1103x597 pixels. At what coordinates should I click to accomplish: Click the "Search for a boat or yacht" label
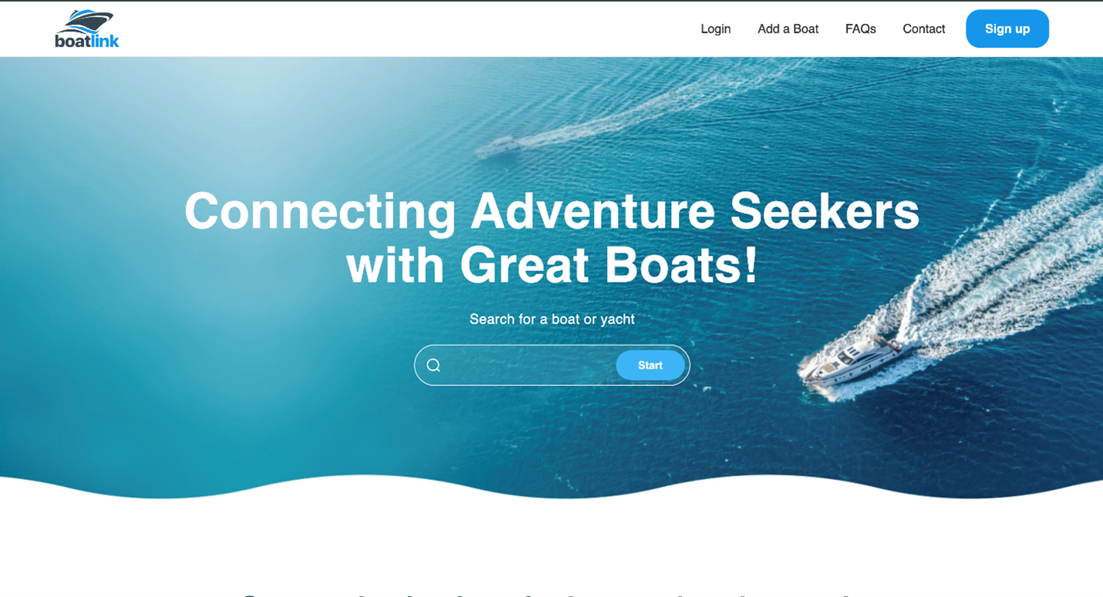click(x=551, y=319)
